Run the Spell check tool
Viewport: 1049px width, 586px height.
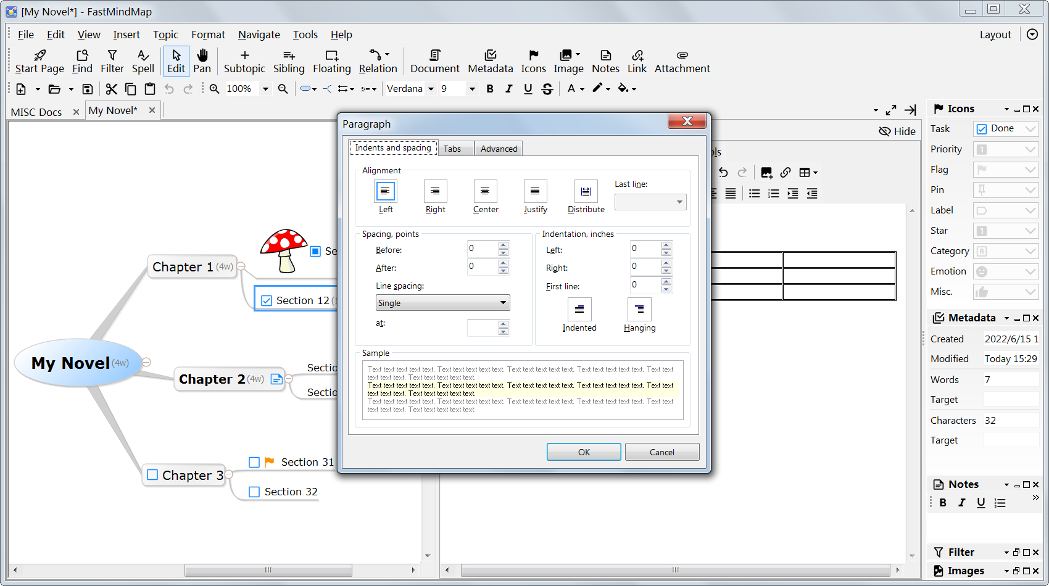pyautogui.click(x=143, y=62)
